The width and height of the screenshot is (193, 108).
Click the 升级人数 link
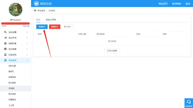[x=26, y=26]
